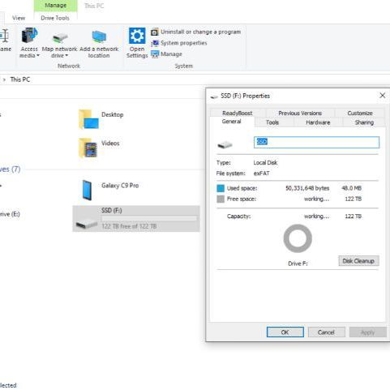Open the Access media dropdown
Screen dimensions: 390x390
(29, 42)
